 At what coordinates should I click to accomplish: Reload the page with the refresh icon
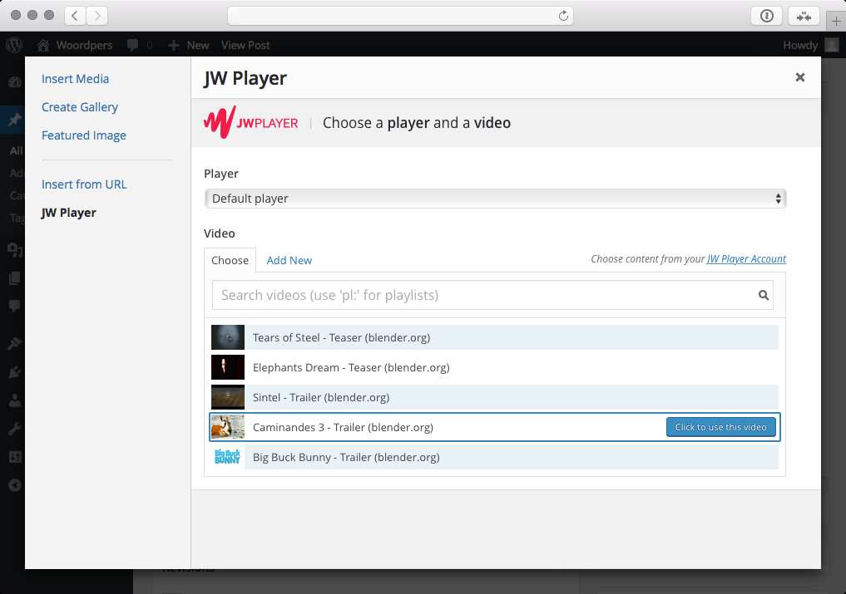tap(563, 16)
